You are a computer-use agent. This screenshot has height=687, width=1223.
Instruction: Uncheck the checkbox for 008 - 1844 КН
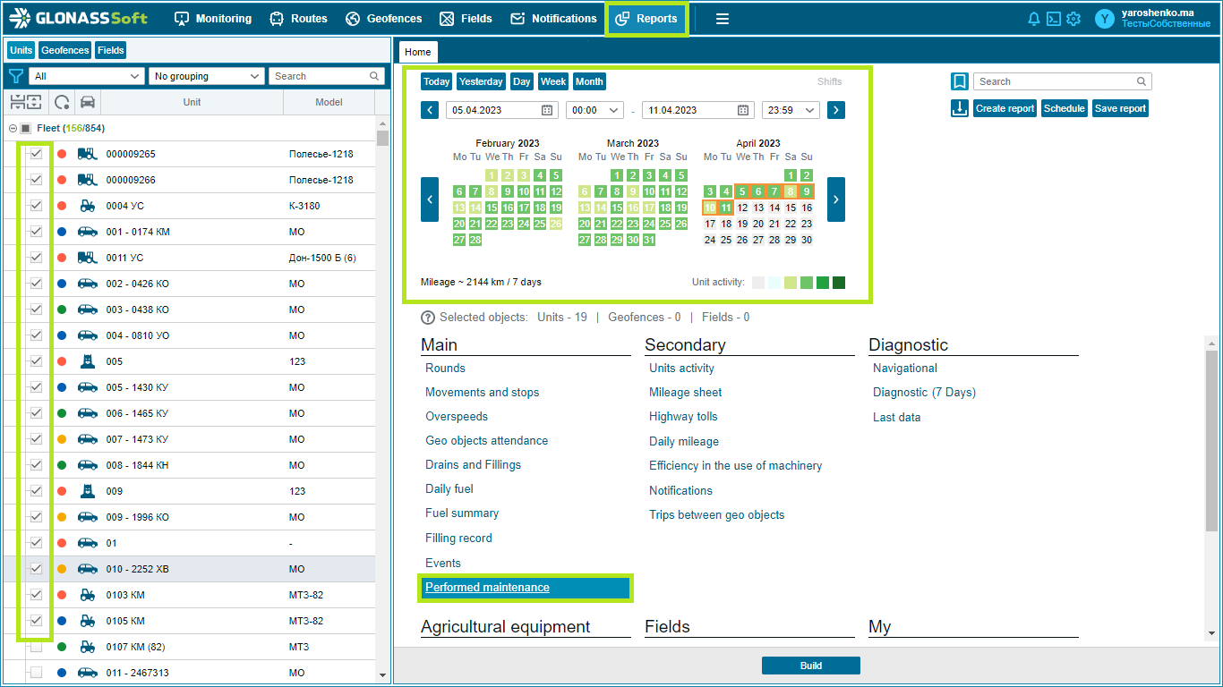pyautogui.click(x=36, y=465)
